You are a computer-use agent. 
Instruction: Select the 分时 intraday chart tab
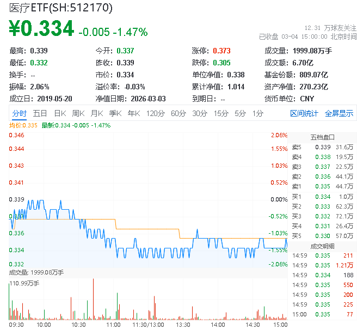[x=19, y=113]
